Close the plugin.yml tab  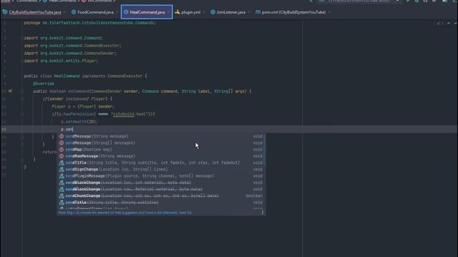click(204, 12)
